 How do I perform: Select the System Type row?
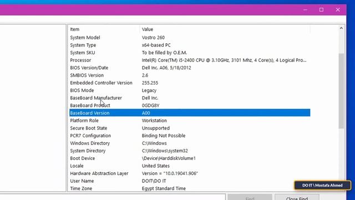click(x=190, y=45)
